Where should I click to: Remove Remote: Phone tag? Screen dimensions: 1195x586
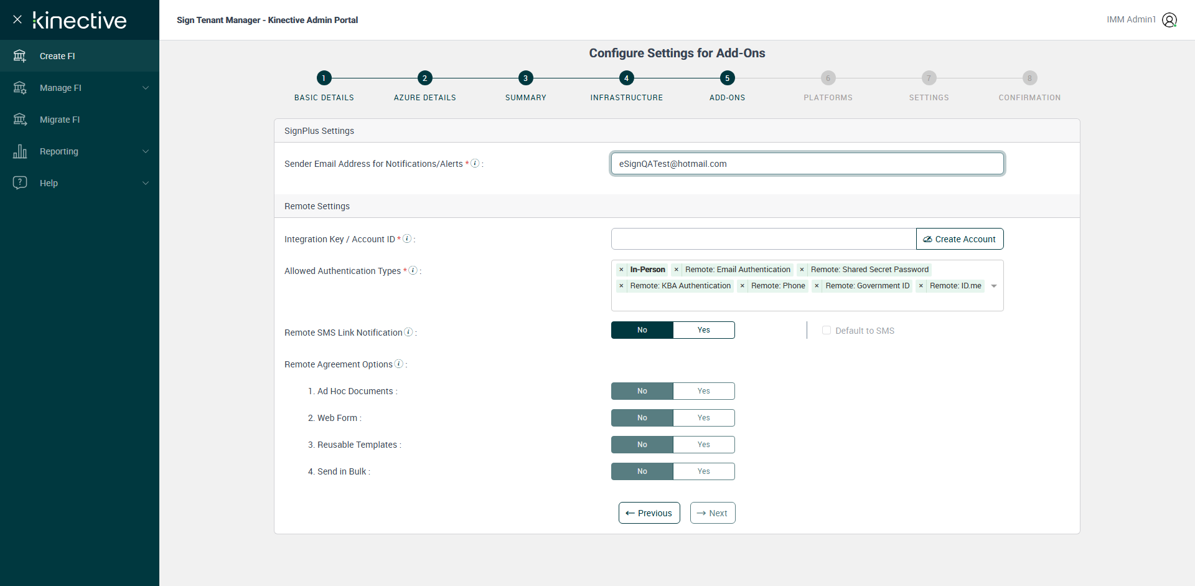742,286
